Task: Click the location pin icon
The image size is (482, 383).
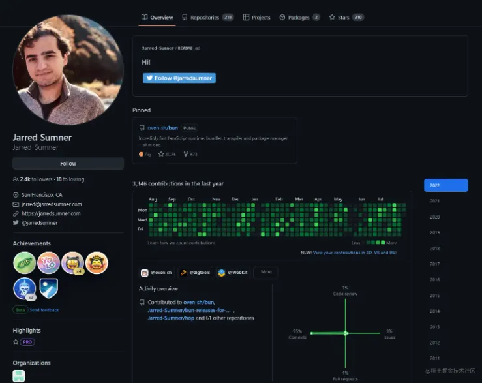Action: [16, 195]
